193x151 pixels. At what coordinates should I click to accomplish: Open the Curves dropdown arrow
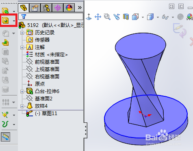(x=14, y=124)
